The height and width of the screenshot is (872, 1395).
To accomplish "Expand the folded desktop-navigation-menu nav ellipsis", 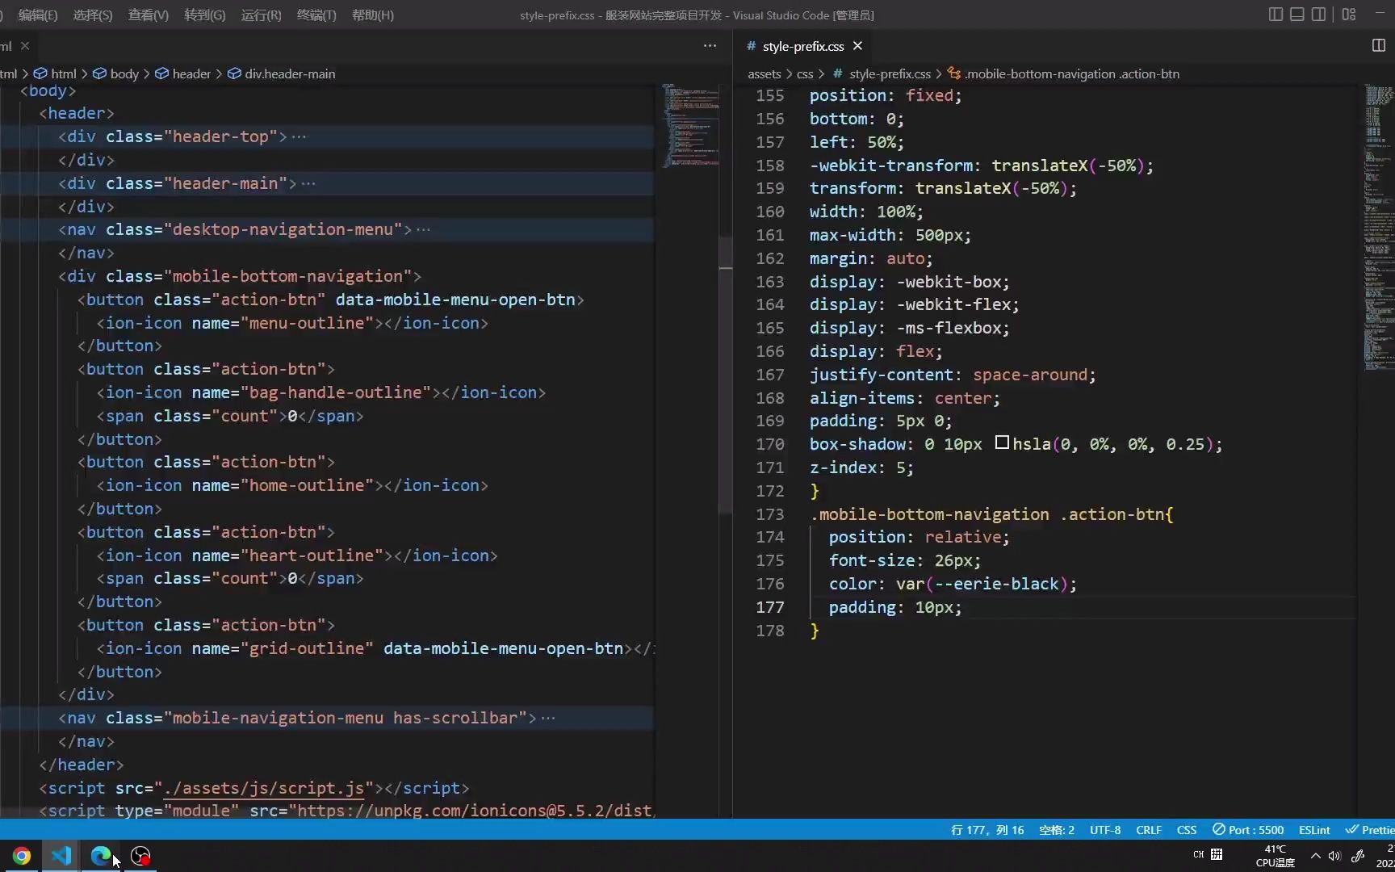I will pos(424,229).
